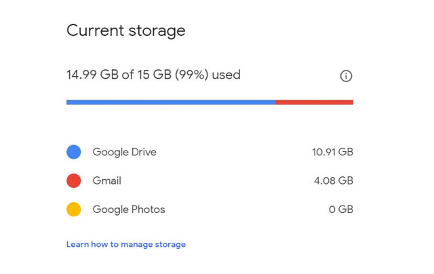Click the red Gmail dot

click(74, 181)
